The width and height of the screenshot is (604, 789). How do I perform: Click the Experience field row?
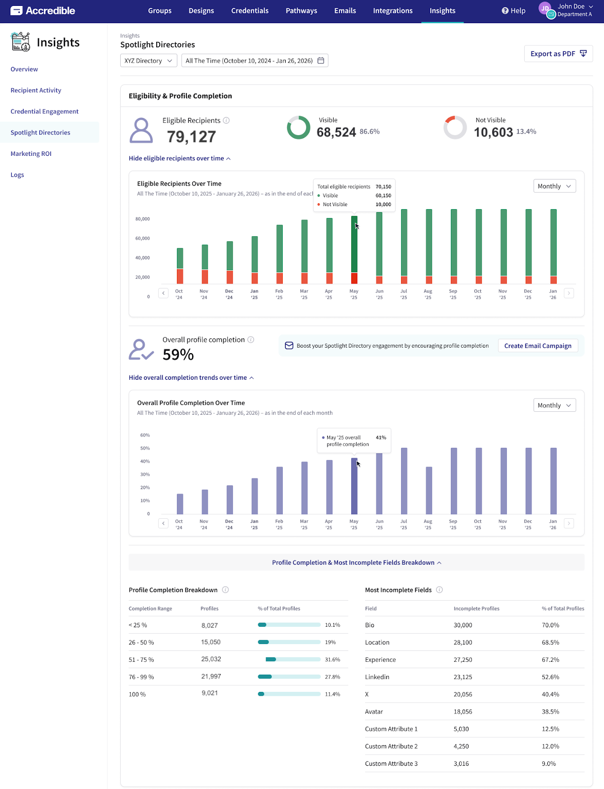[474, 660]
